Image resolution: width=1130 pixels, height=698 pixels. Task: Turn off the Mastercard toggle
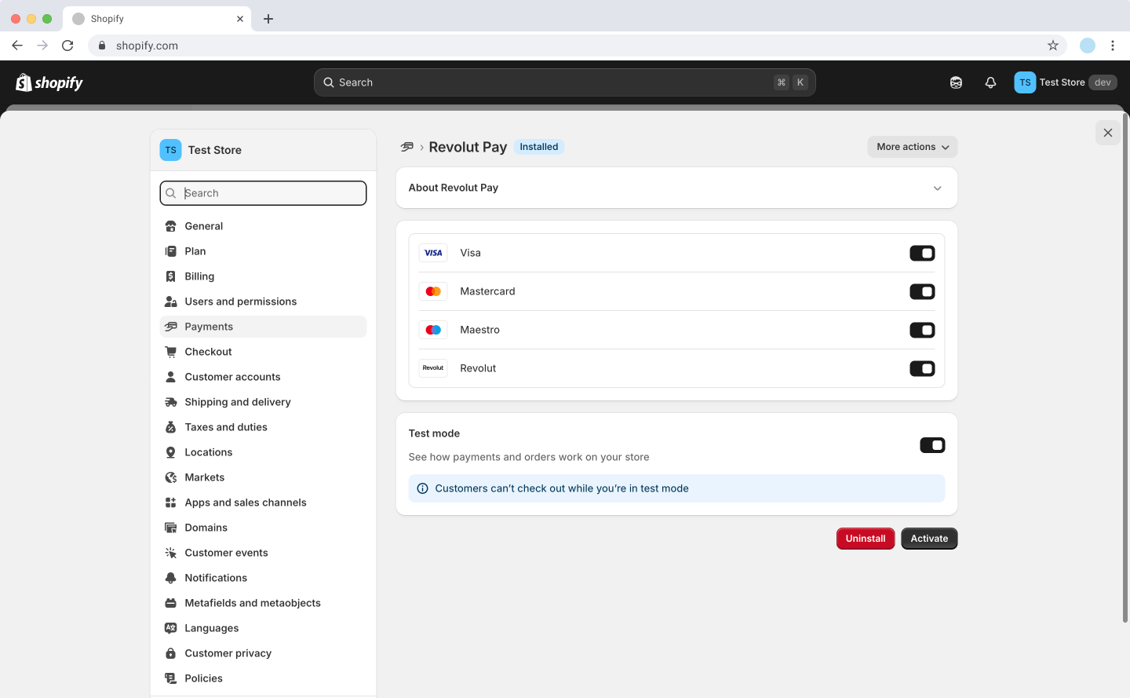coord(922,291)
